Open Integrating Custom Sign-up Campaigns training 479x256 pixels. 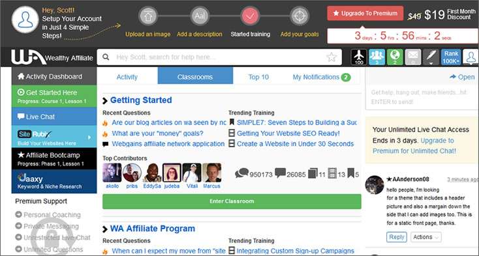coord(296,251)
